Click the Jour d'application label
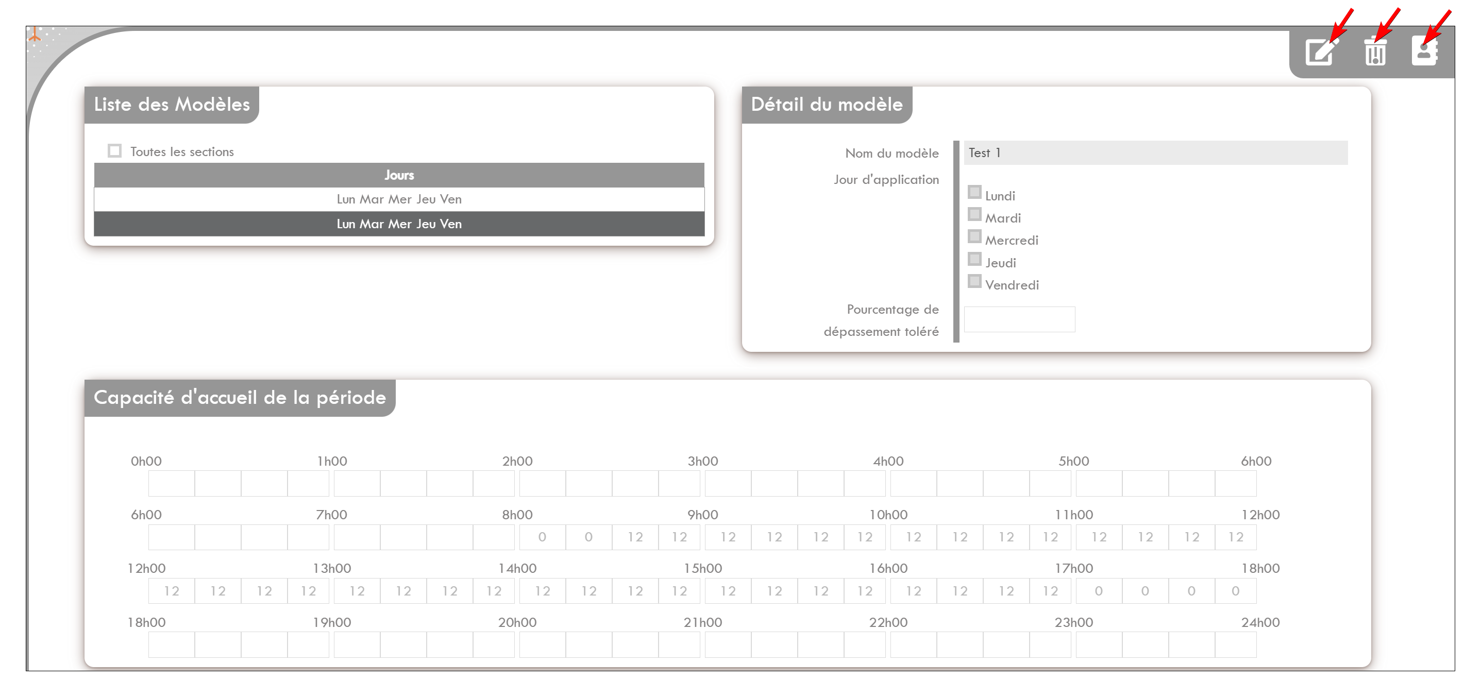 tap(886, 180)
